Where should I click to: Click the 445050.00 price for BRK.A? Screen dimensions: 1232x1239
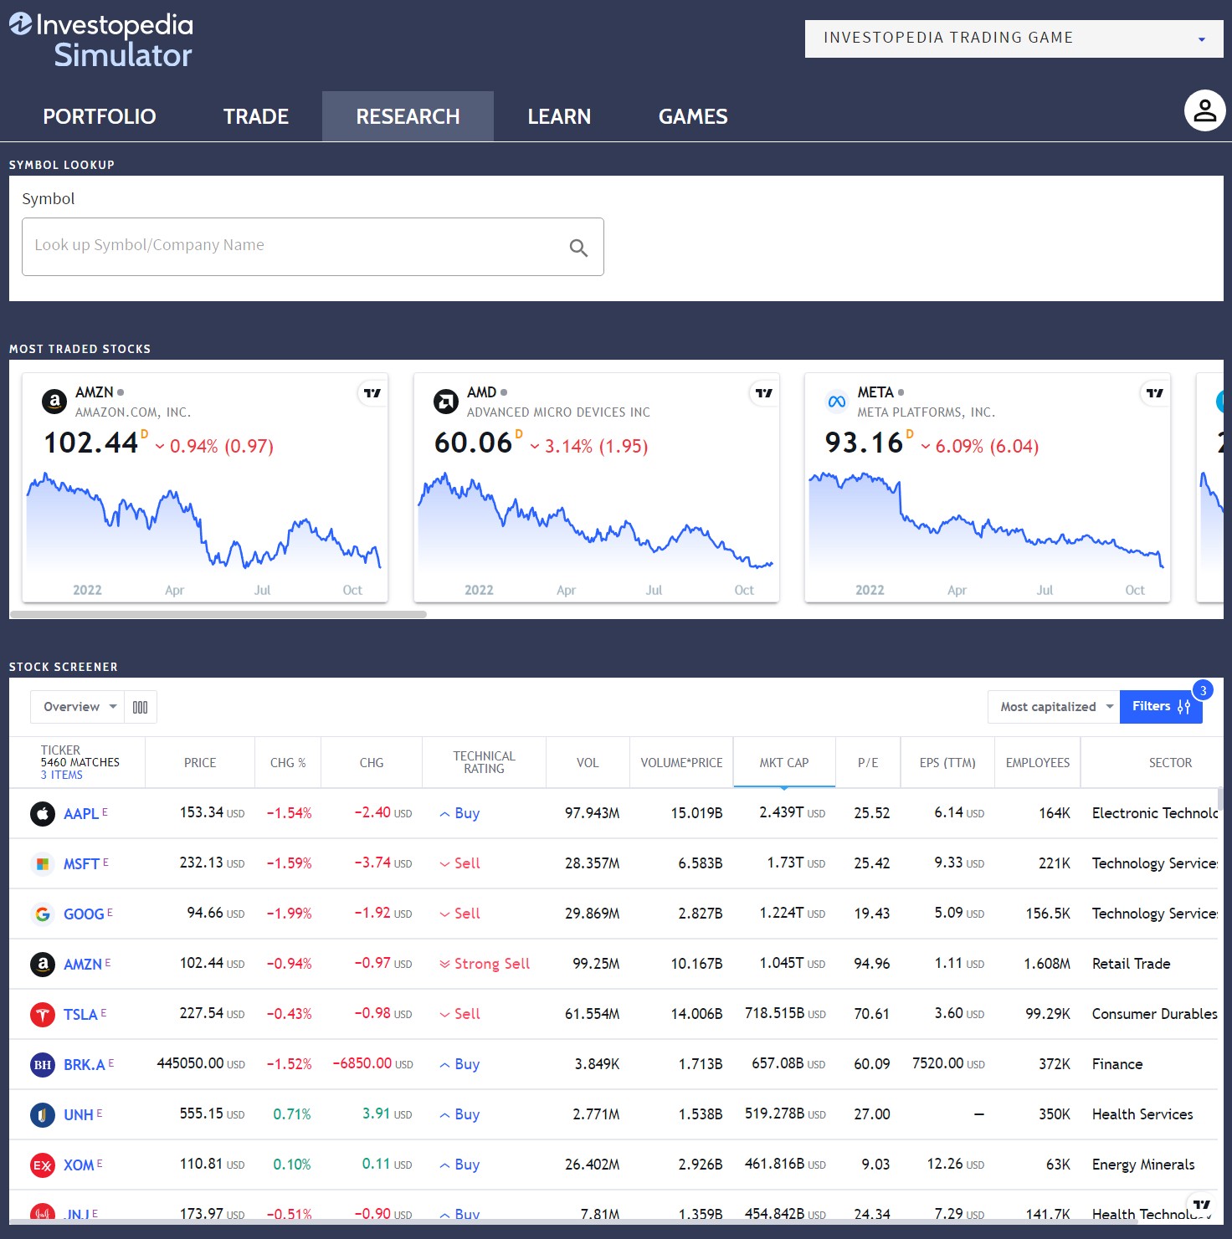click(x=201, y=1063)
